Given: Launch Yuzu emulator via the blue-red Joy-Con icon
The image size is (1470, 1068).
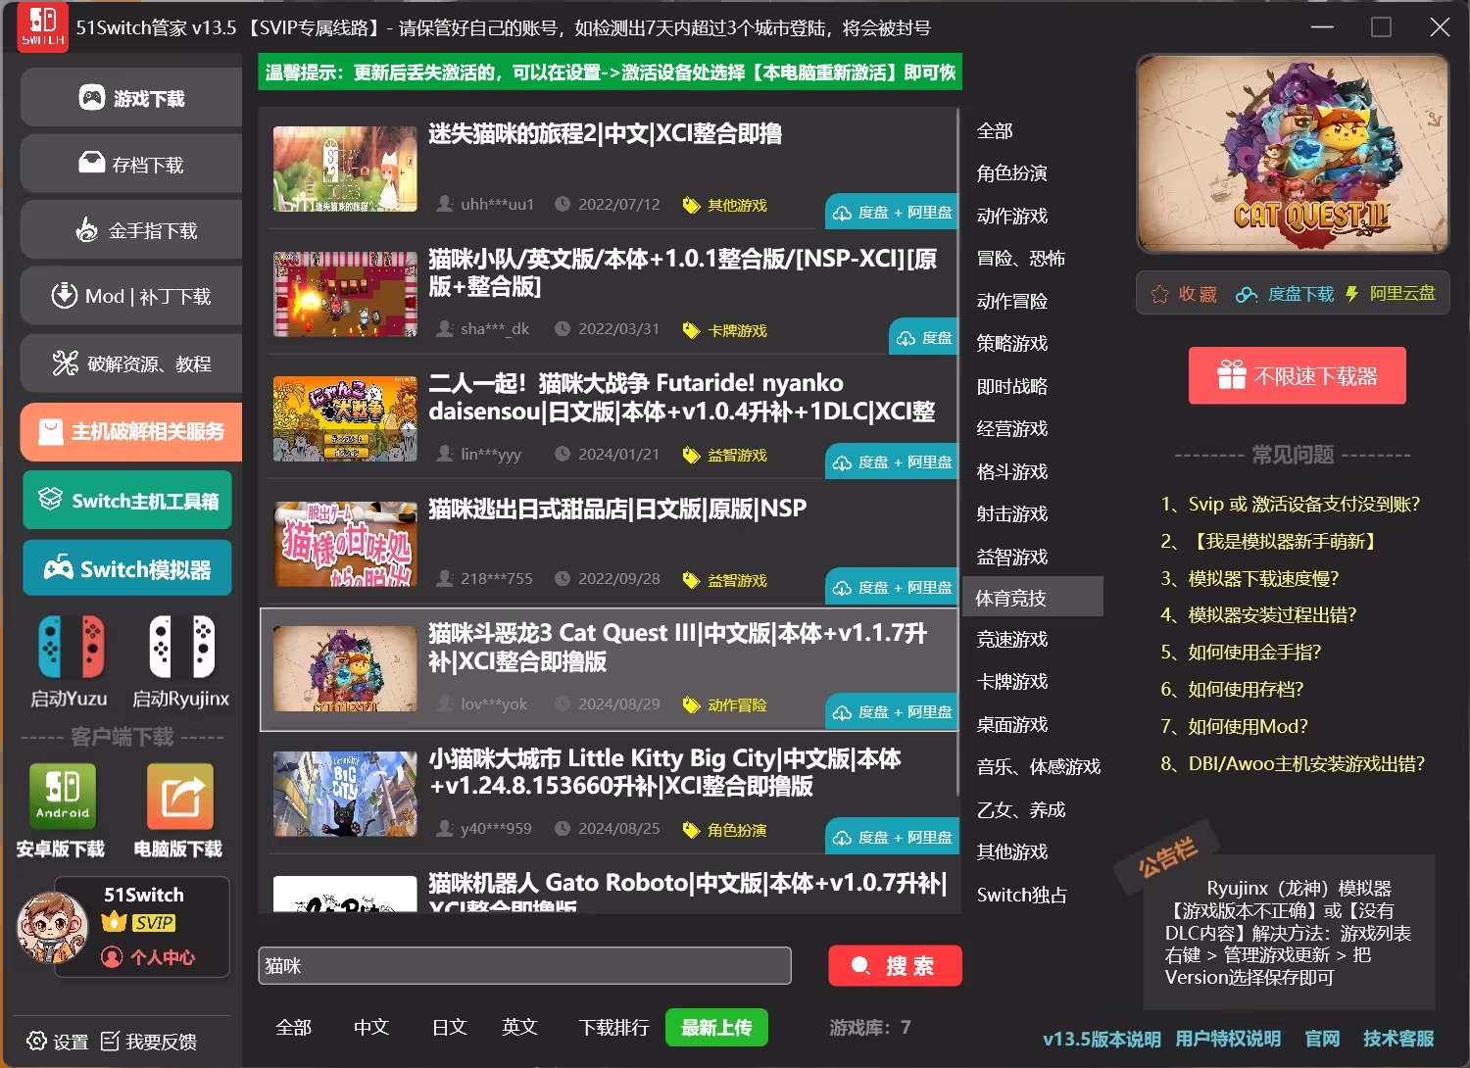Looking at the screenshot, I should pyautogui.click(x=71, y=647).
